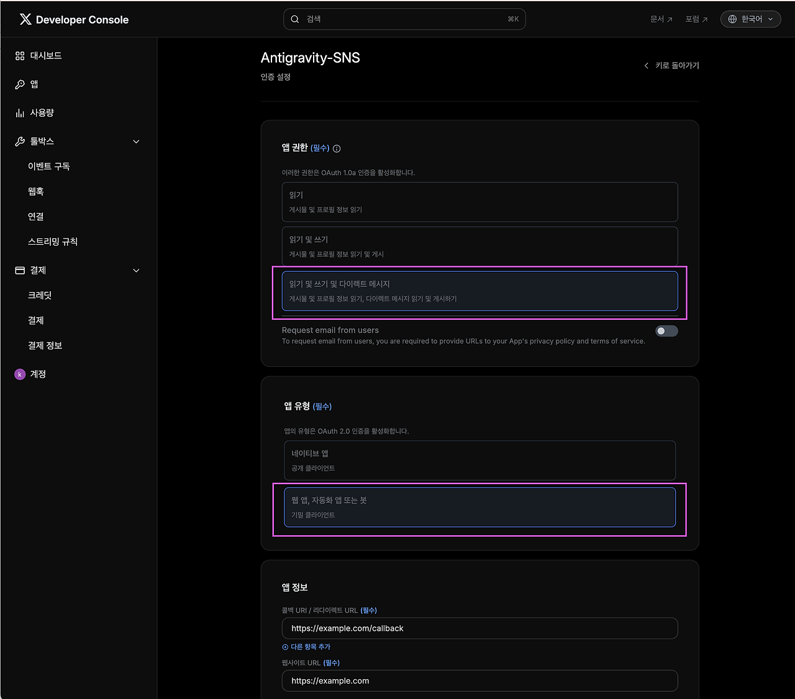Open 스트리밍 규칙 in the sidebar

point(53,241)
